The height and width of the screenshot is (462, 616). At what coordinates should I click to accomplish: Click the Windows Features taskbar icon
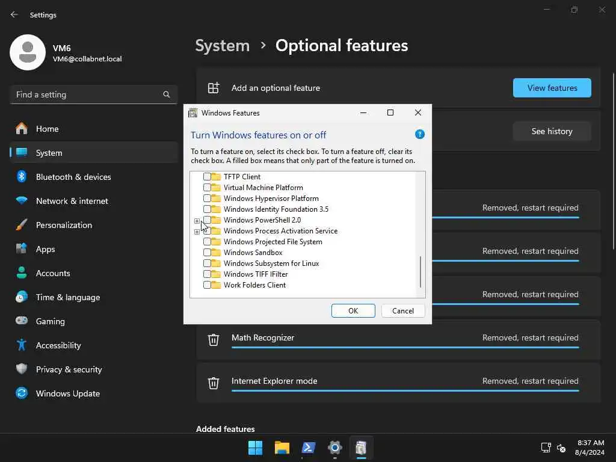[x=361, y=448]
